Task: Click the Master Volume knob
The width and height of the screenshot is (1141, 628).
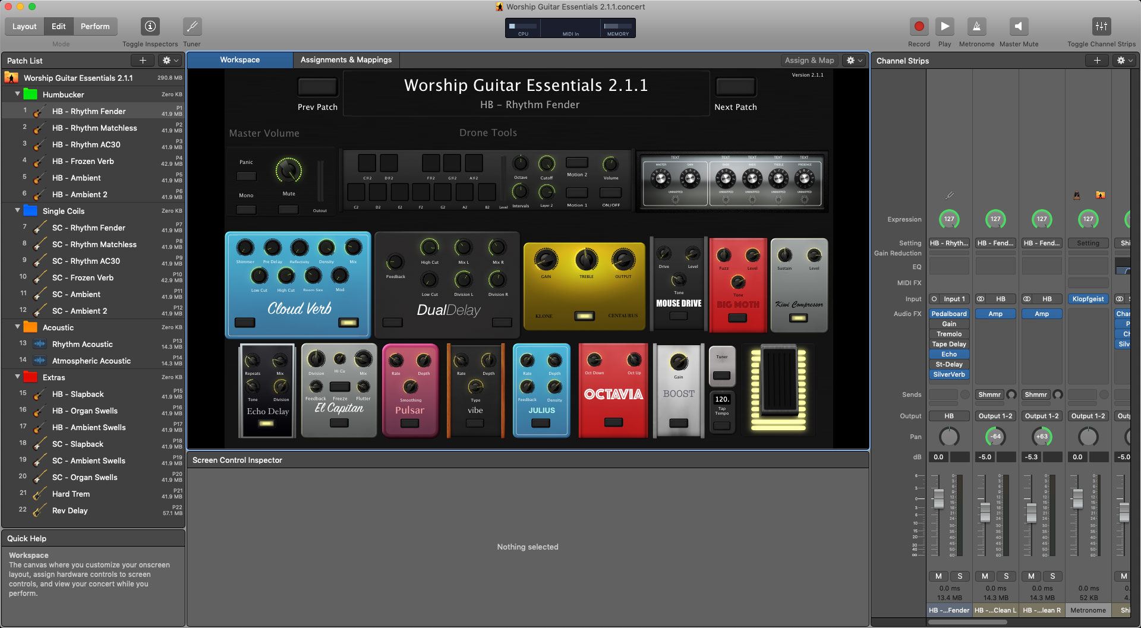Action: (x=289, y=171)
